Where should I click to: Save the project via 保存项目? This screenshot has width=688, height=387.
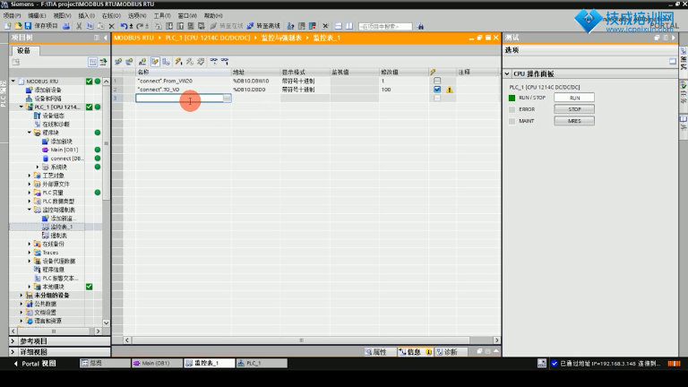[x=42, y=26]
